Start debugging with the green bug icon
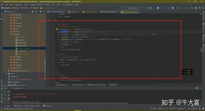This screenshot has height=111, width=205. [147, 8]
